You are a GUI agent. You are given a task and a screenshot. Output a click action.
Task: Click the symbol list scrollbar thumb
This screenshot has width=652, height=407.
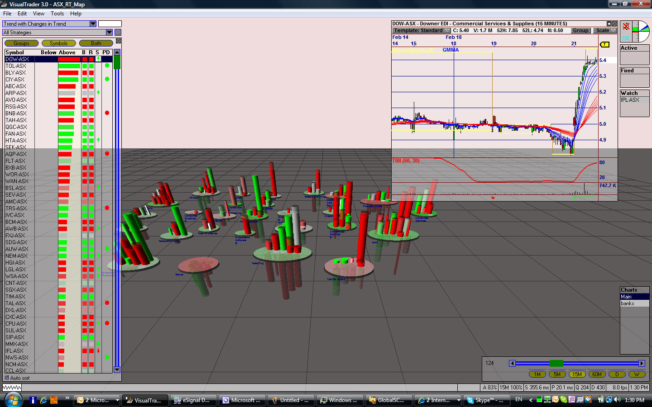117,62
